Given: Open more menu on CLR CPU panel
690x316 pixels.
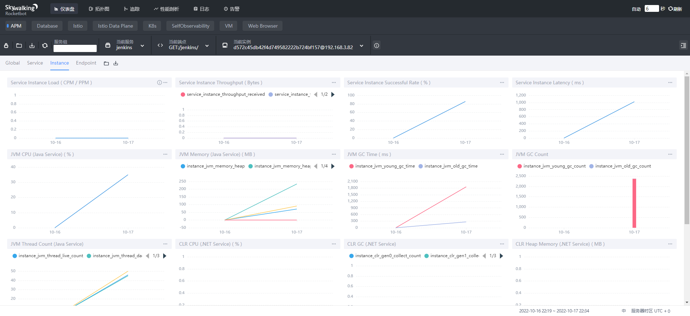Looking at the screenshot, I should coord(334,244).
